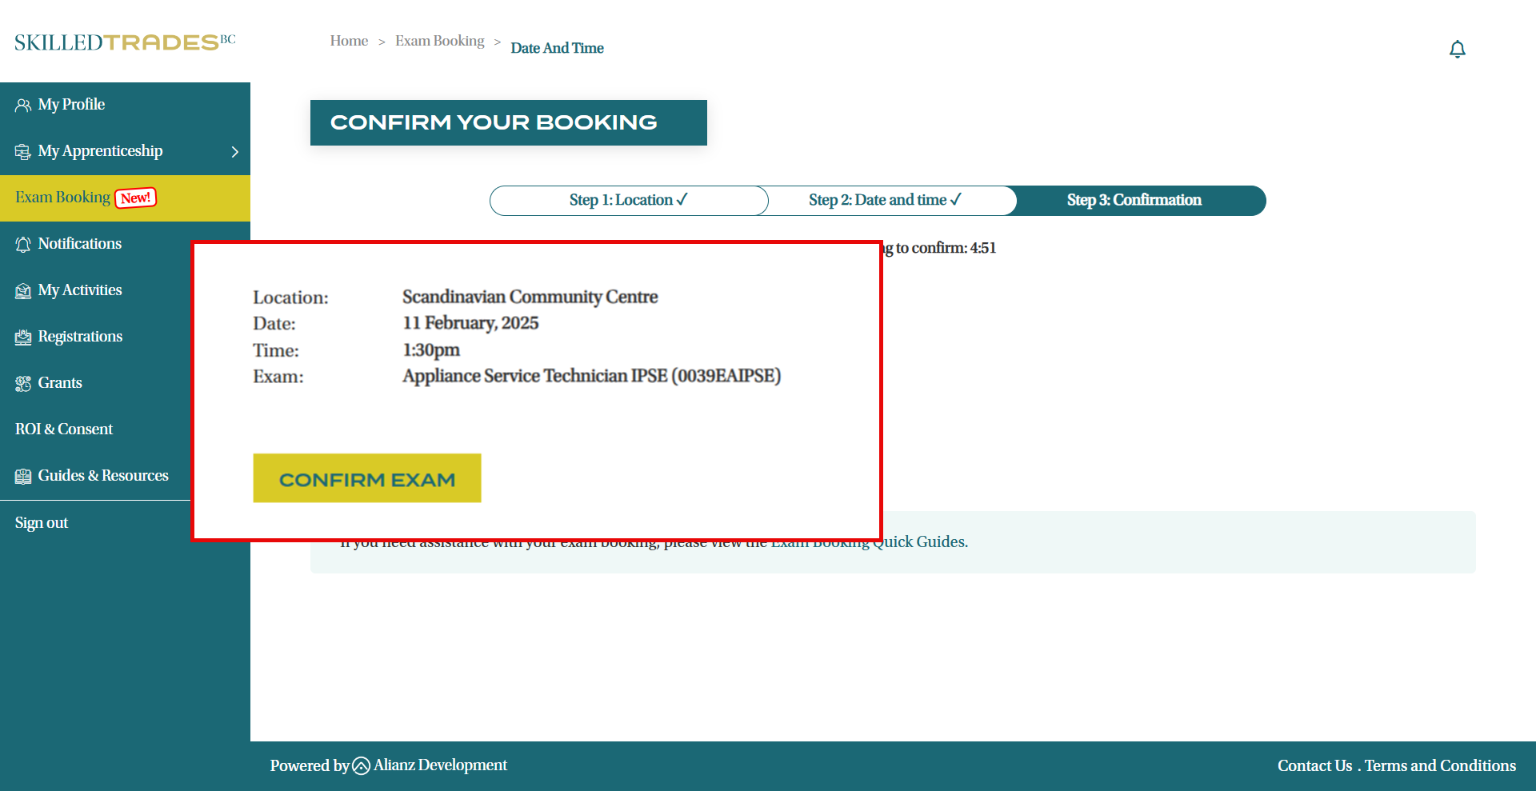The height and width of the screenshot is (791, 1536).
Task: Click the My Apprenticeship sidebar icon
Action: point(23,152)
